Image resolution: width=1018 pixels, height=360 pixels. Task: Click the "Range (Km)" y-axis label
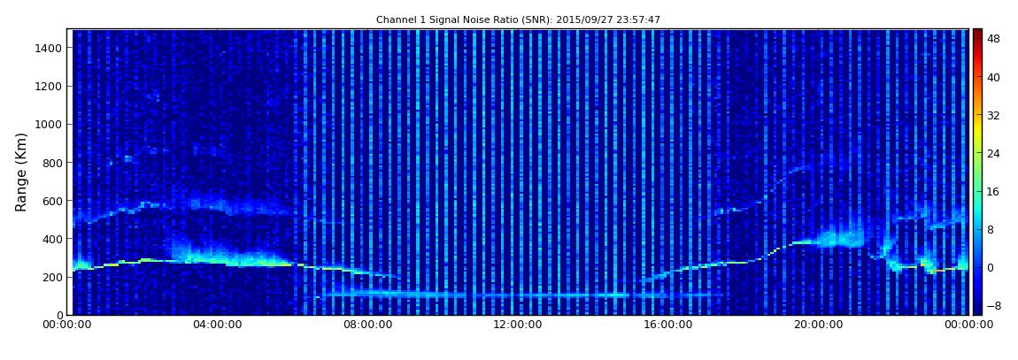21,172
